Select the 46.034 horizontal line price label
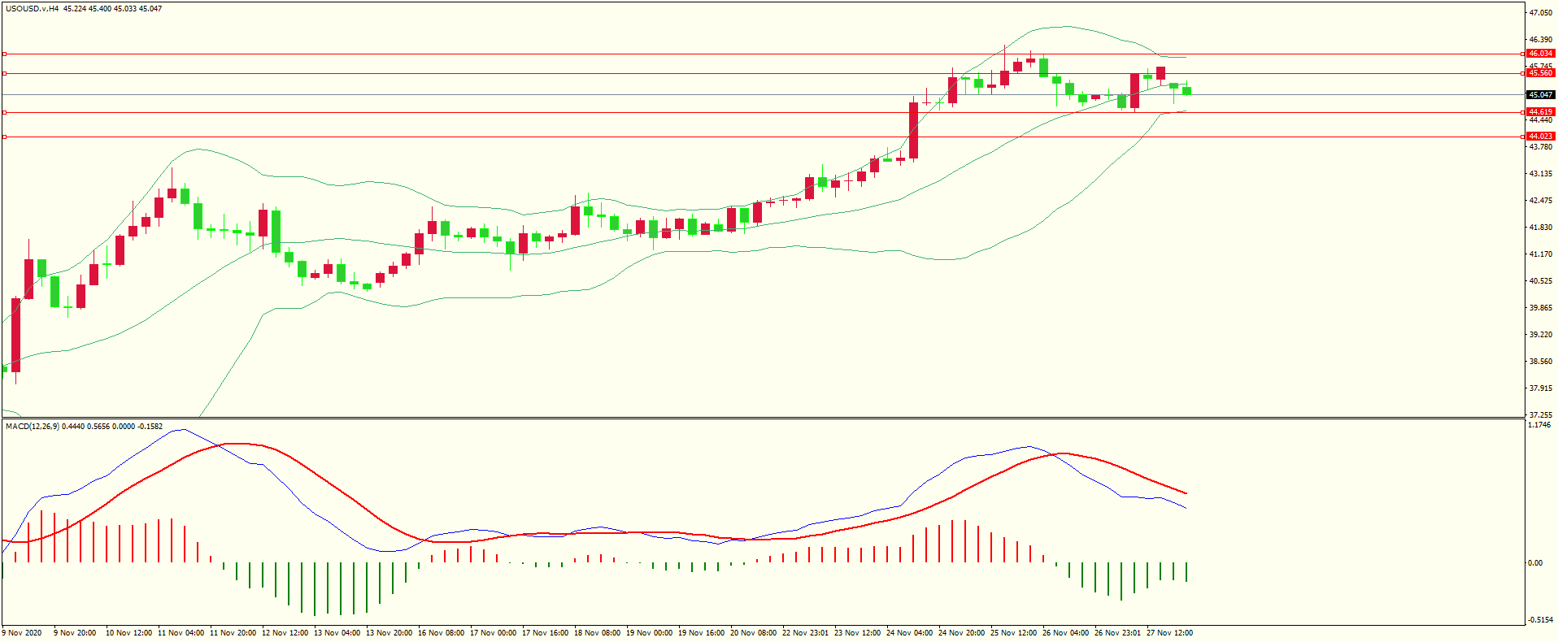 point(1541,54)
